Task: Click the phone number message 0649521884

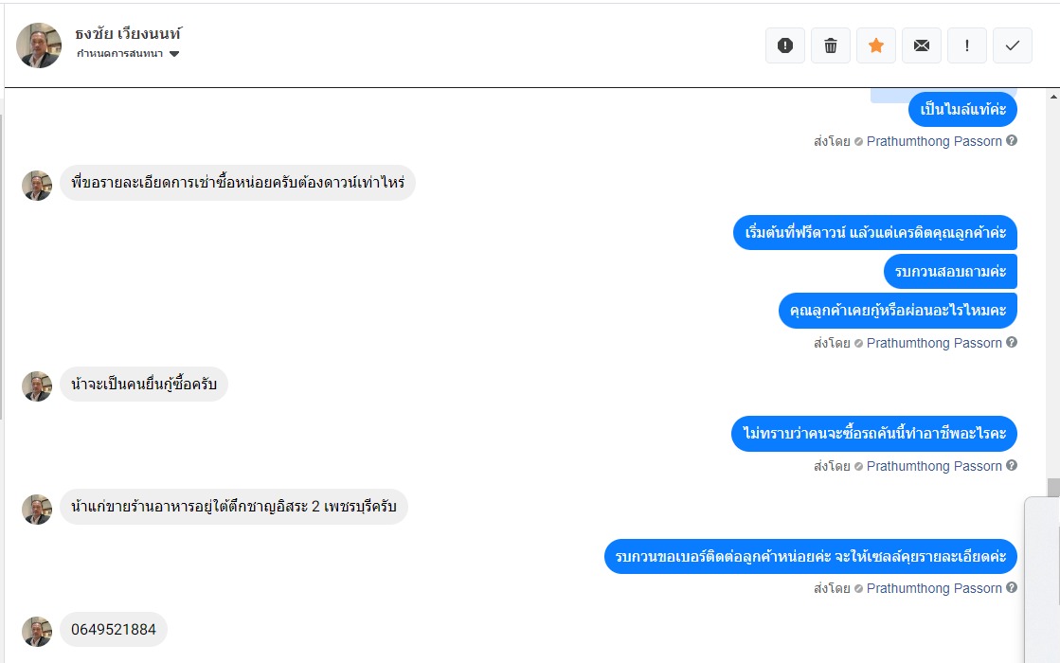Action: pos(114,630)
